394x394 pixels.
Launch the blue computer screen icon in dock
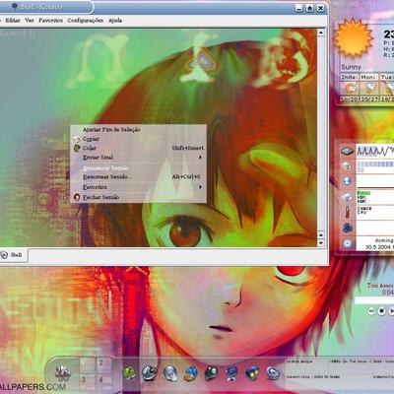(231, 373)
